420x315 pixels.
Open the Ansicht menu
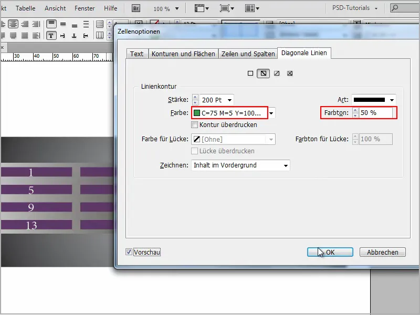pyautogui.click(x=55, y=8)
